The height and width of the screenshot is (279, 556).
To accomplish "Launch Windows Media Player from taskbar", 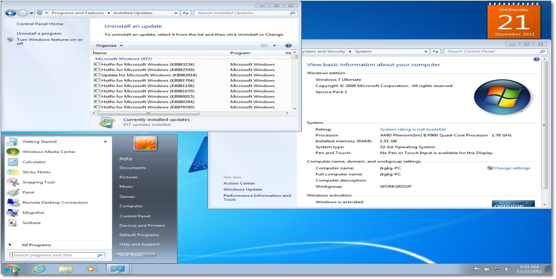I will [x=92, y=269].
